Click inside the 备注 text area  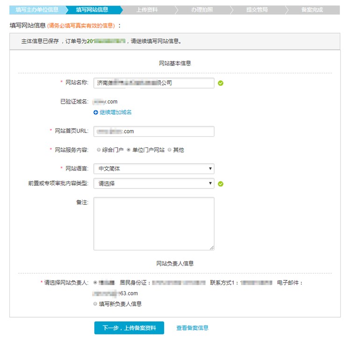154,224
